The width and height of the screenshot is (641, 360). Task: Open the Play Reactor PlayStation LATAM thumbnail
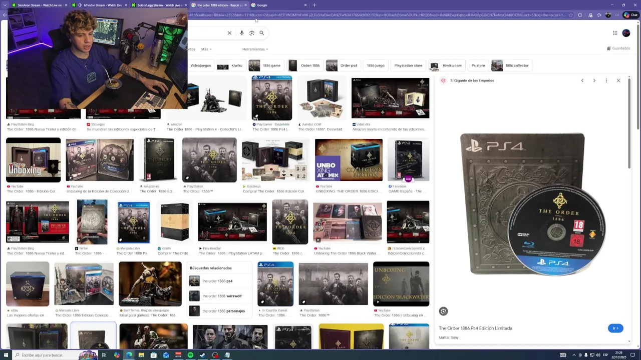click(x=232, y=222)
